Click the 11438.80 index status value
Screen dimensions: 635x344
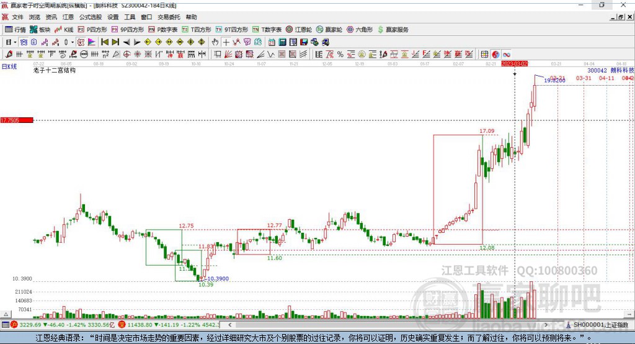(139, 325)
